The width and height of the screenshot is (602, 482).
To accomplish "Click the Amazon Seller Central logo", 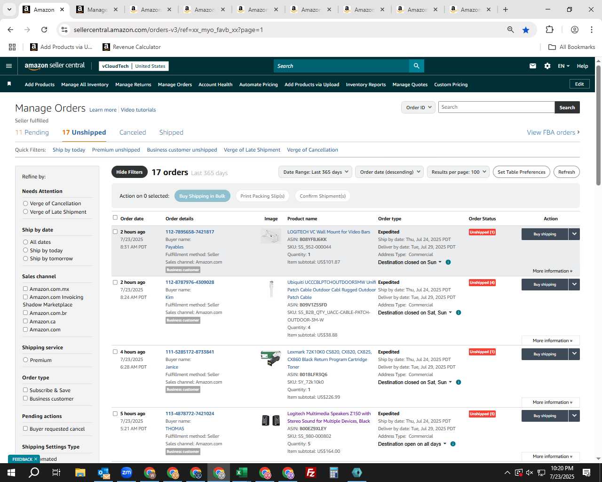I will coord(55,66).
